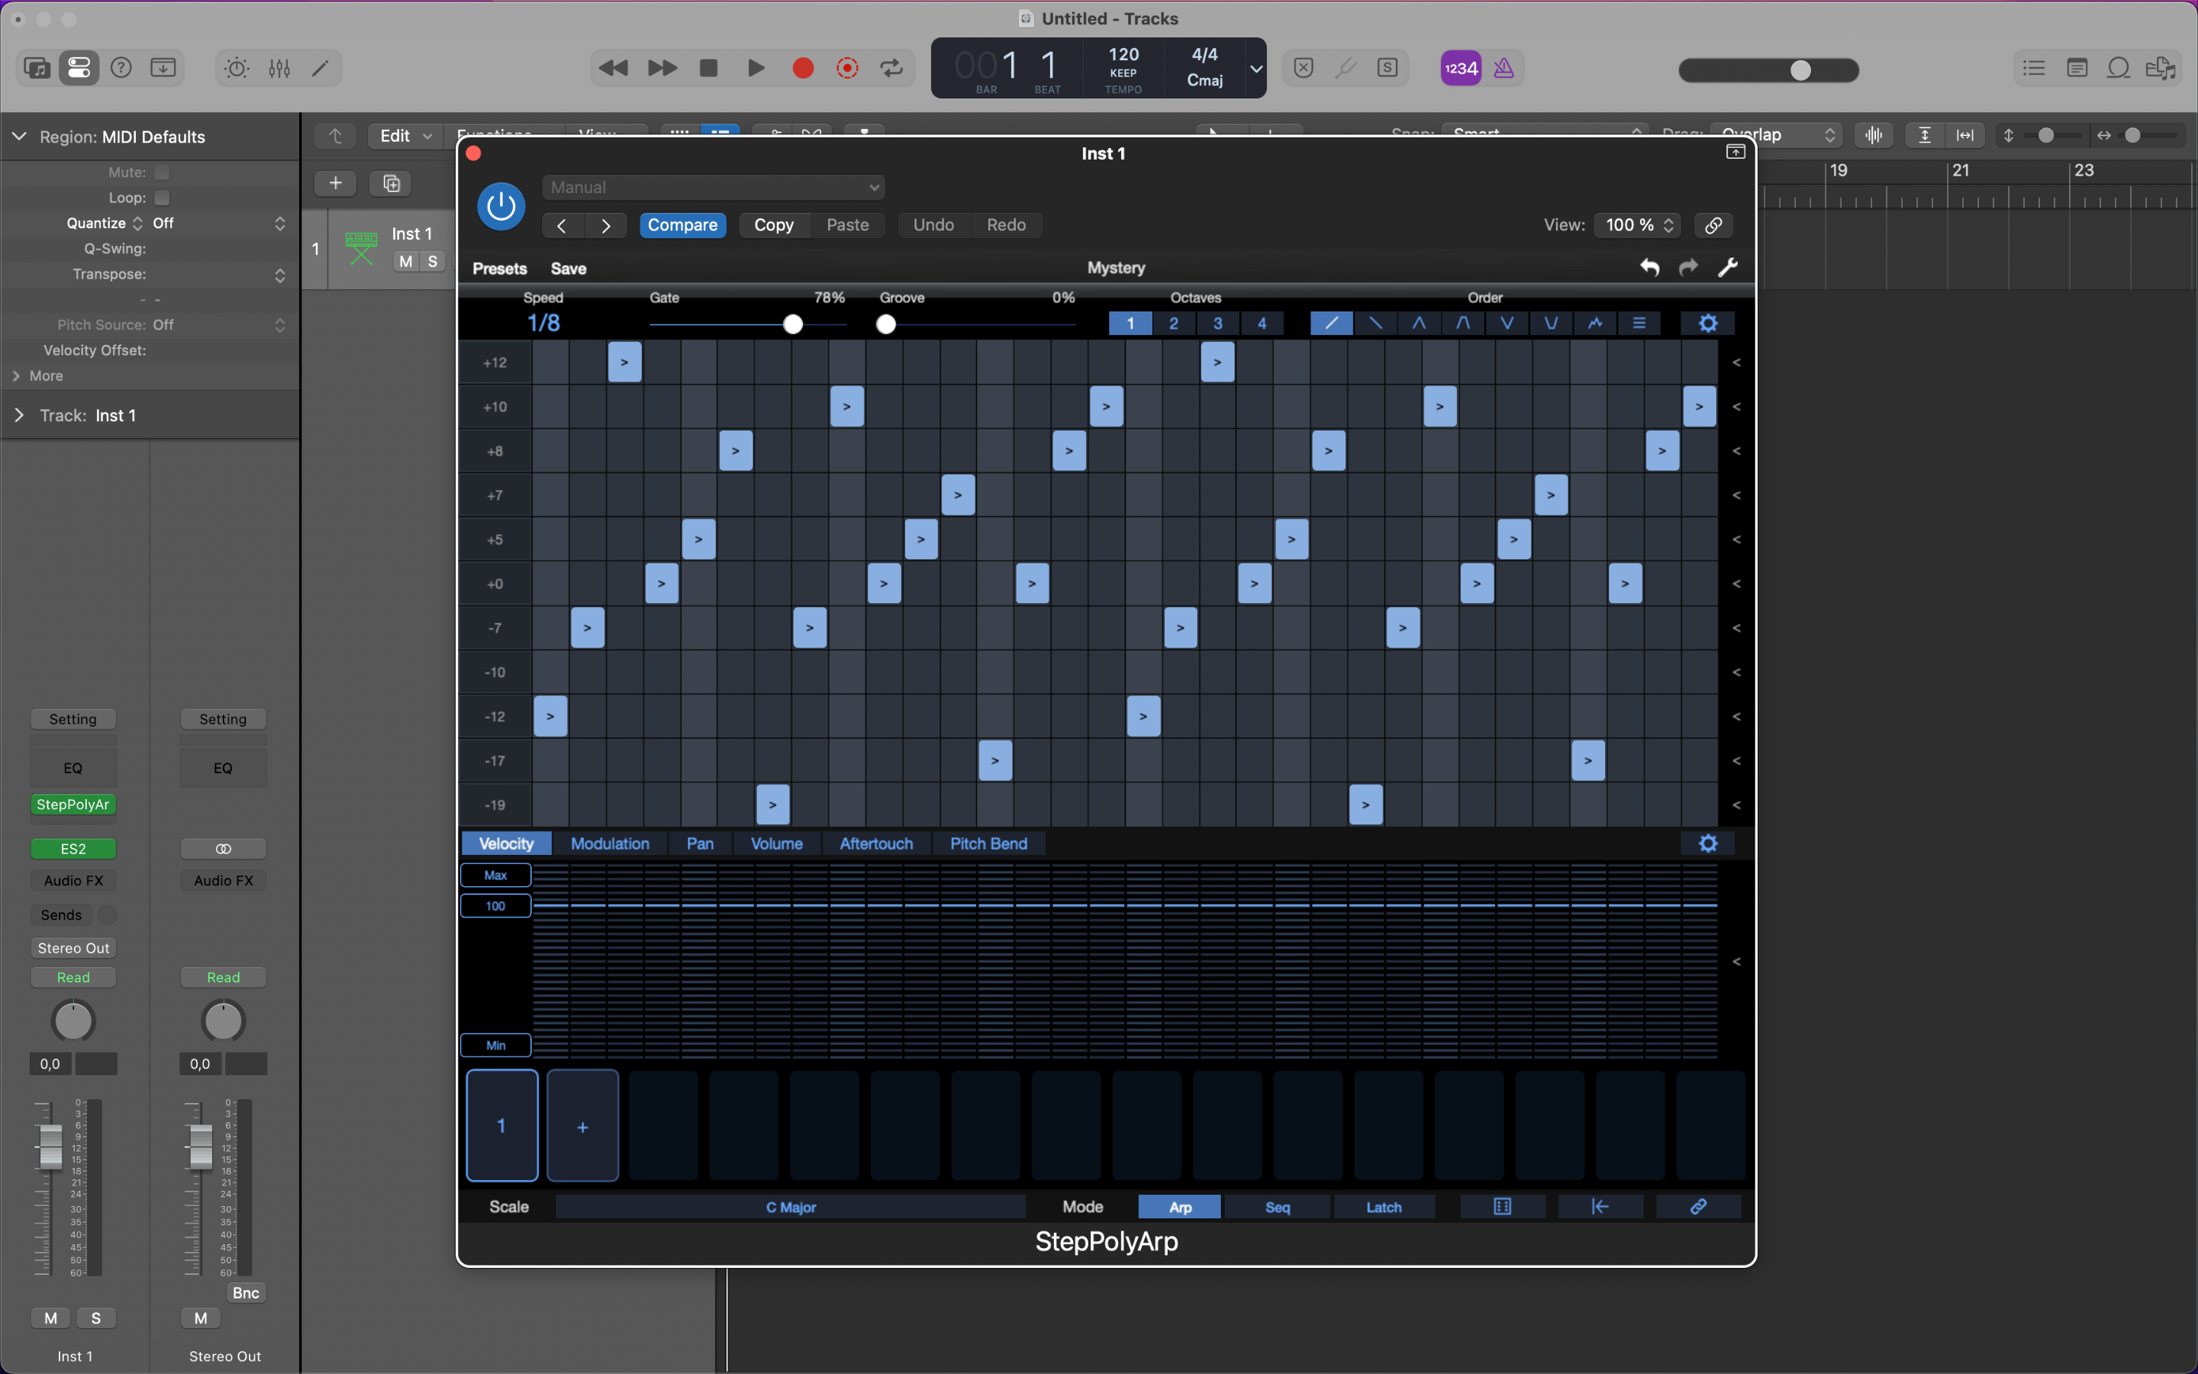2198x1374 pixels.
Task: Click the Gate slider handle
Action: pos(793,324)
